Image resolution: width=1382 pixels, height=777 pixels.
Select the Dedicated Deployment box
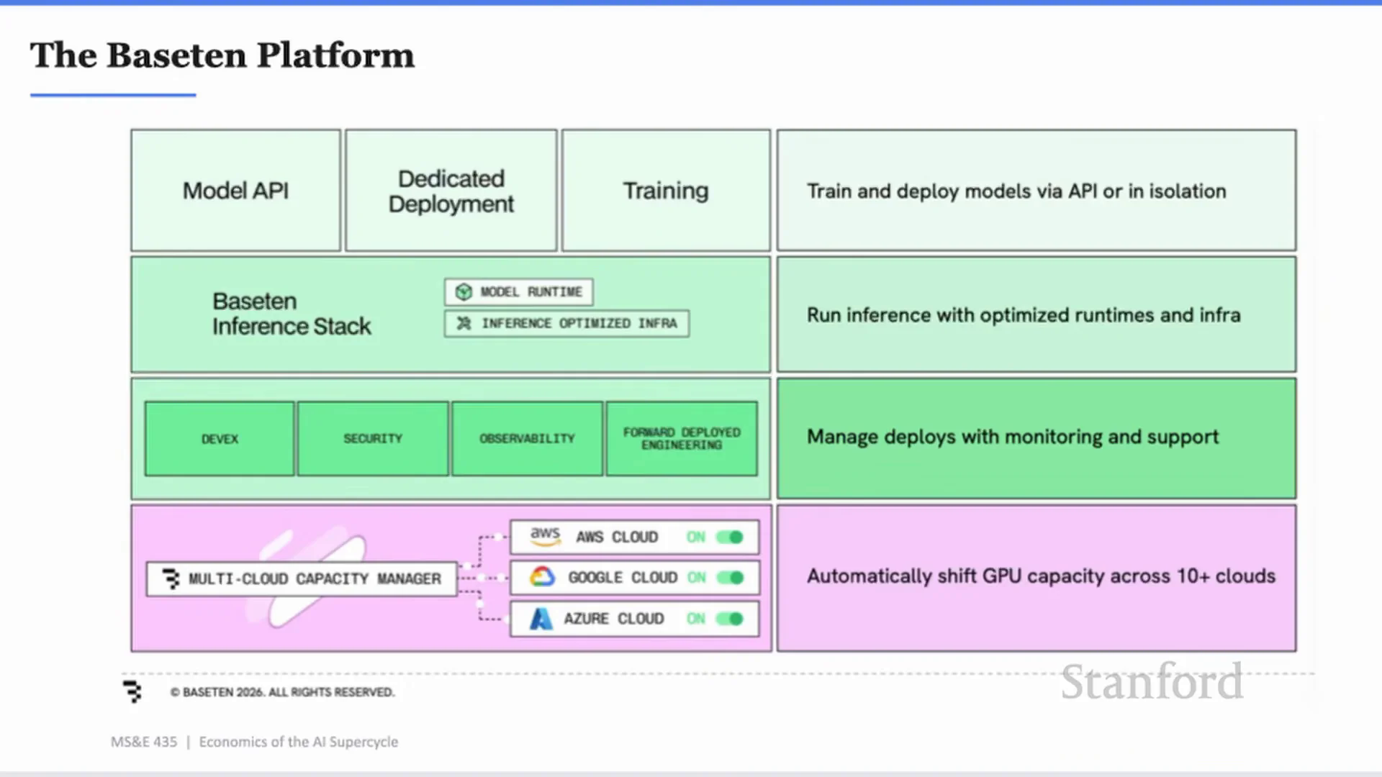pyautogui.click(x=451, y=191)
